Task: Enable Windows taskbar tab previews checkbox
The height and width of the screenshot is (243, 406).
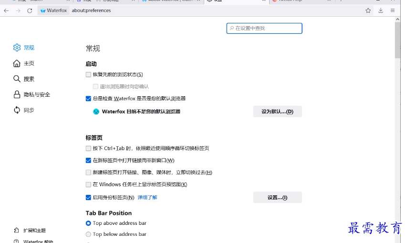Action: tap(88, 184)
